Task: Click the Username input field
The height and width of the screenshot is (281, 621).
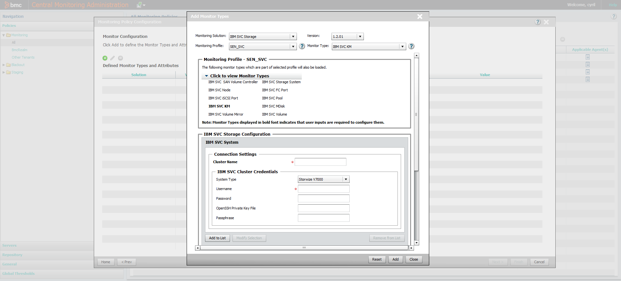Action: tap(323, 189)
